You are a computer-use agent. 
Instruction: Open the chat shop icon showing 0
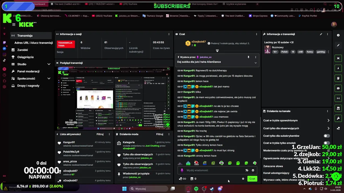point(193,179)
